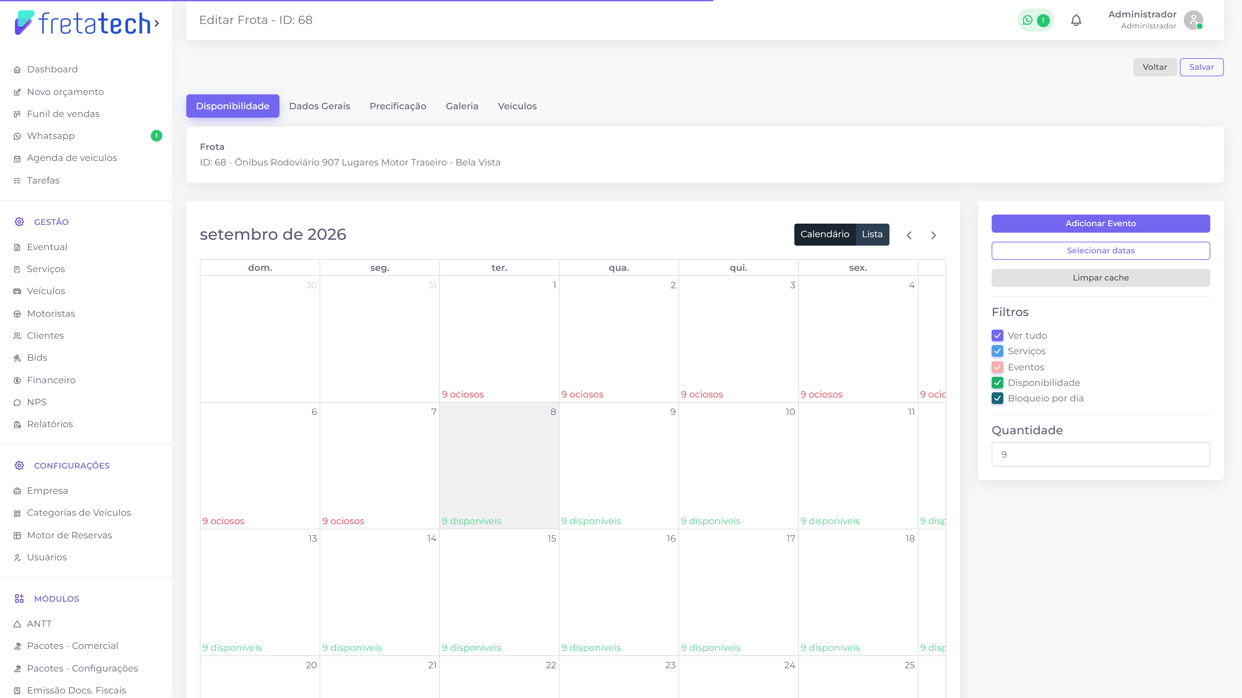Image resolution: width=1242 pixels, height=698 pixels.
Task: Click '9 disponíveis' on September 15
Action: click(472, 648)
